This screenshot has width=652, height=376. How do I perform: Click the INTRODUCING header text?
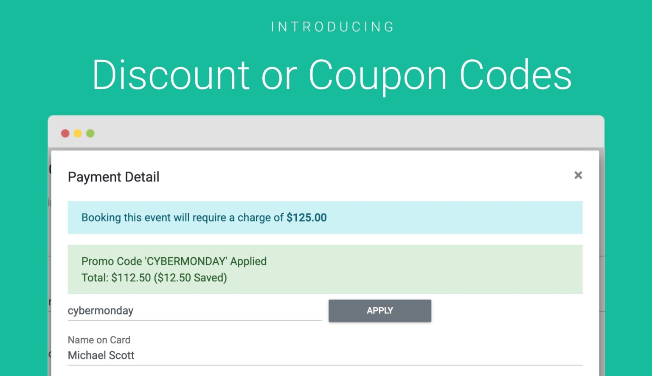coord(332,27)
